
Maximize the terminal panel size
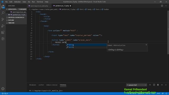162,85
